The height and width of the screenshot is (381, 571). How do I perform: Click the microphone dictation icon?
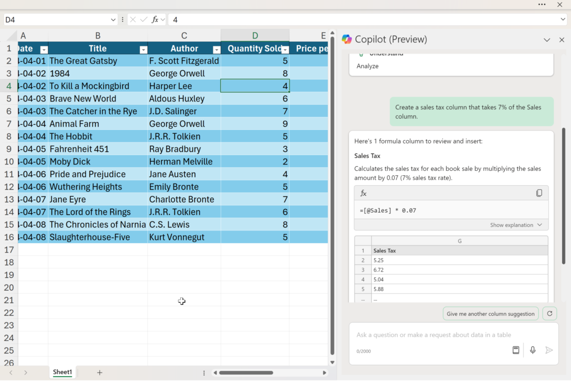point(533,350)
